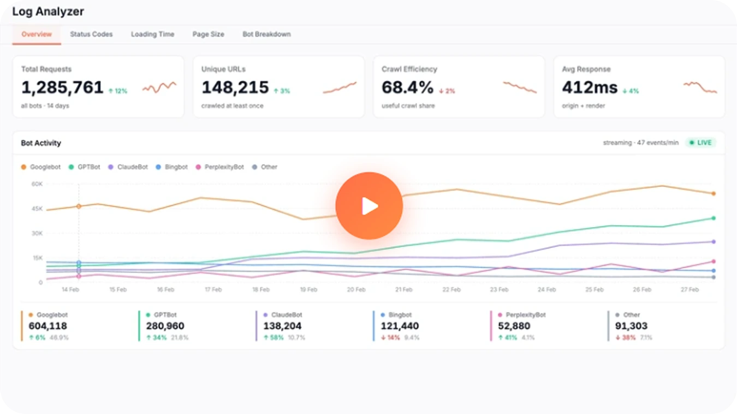The width and height of the screenshot is (737, 414).
Task: Click the Bot Activity panel heading
Action: pyautogui.click(x=41, y=143)
